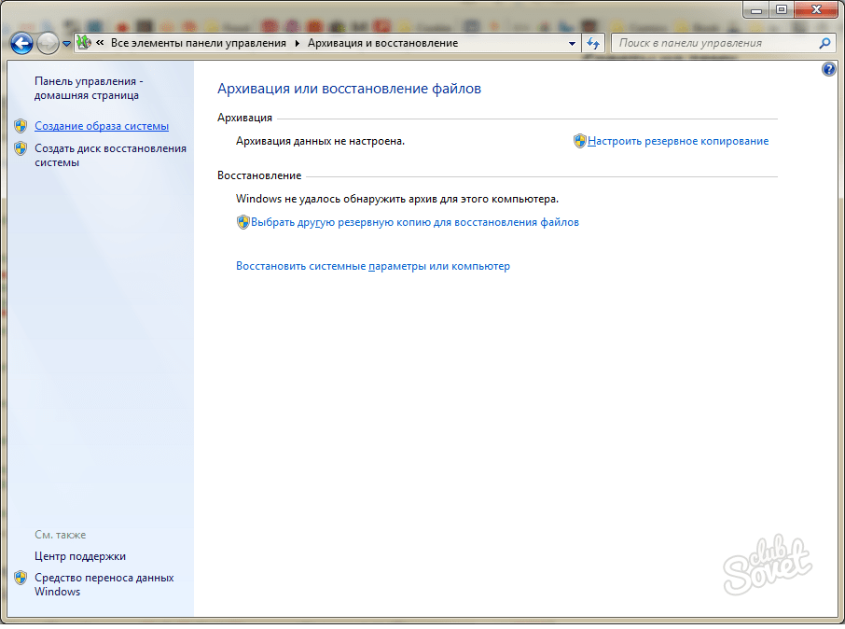Expand arrow after 'Все элементы панели управления'

pos(297,43)
